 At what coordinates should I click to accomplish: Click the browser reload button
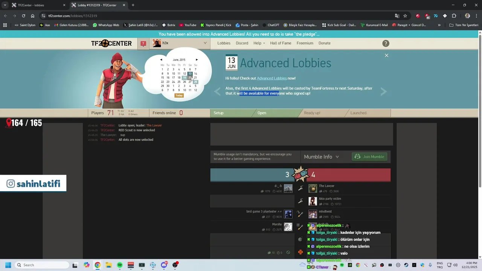pyautogui.click(x=23, y=16)
